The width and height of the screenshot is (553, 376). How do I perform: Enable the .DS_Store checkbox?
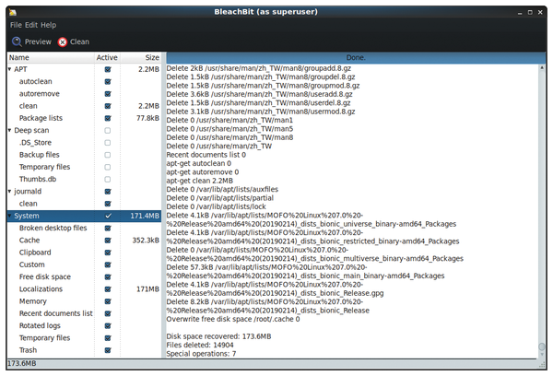coord(108,143)
